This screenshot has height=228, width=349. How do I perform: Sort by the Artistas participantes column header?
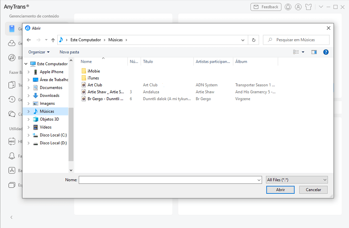pos(213,61)
